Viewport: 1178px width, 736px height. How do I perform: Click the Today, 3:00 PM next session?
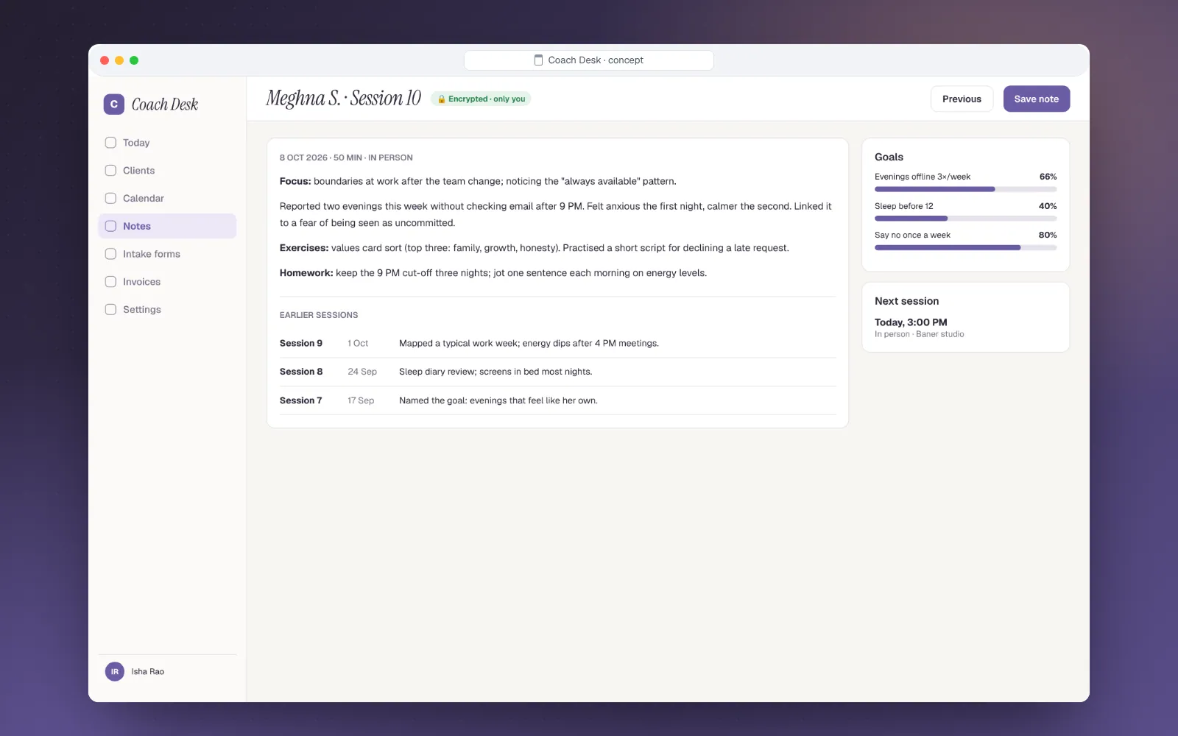[911, 322]
